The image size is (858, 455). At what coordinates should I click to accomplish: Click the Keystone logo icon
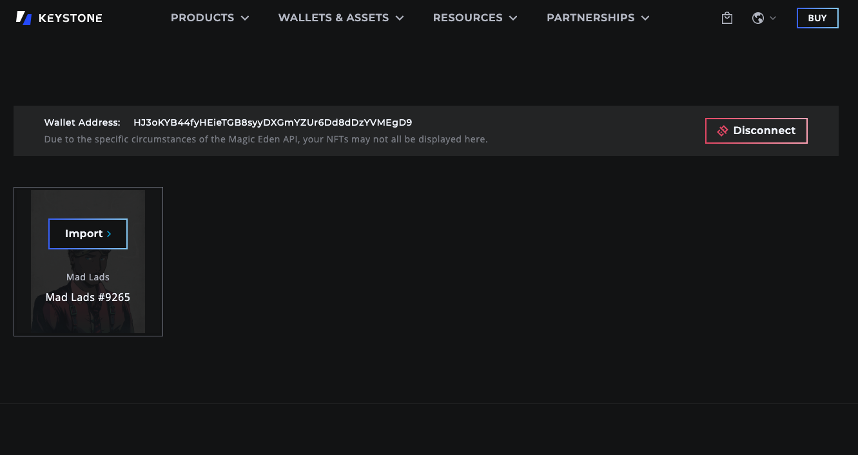tap(24, 18)
